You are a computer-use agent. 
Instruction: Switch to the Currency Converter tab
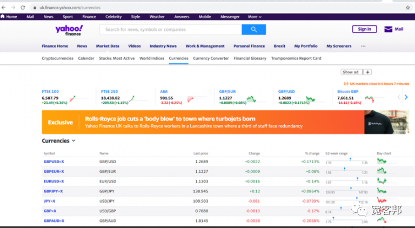pyautogui.click(x=211, y=58)
